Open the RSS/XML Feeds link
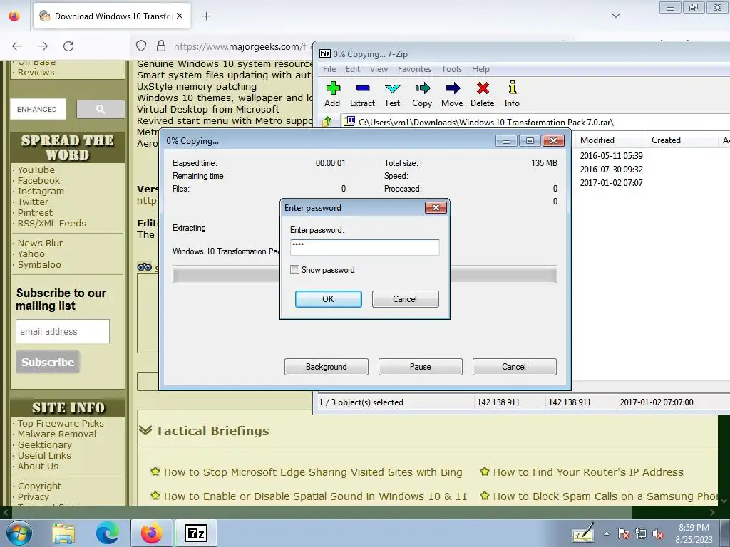The image size is (730, 547). (51, 223)
